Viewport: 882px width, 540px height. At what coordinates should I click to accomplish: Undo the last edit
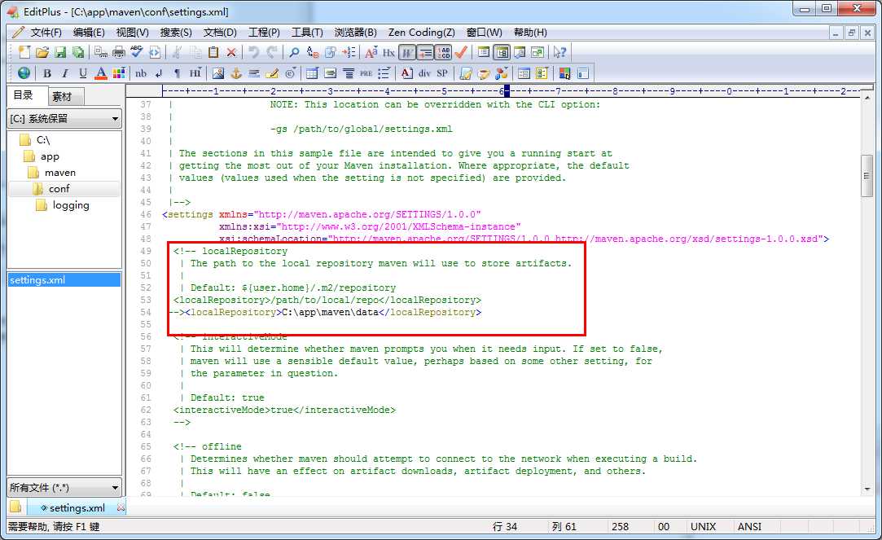(254, 52)
